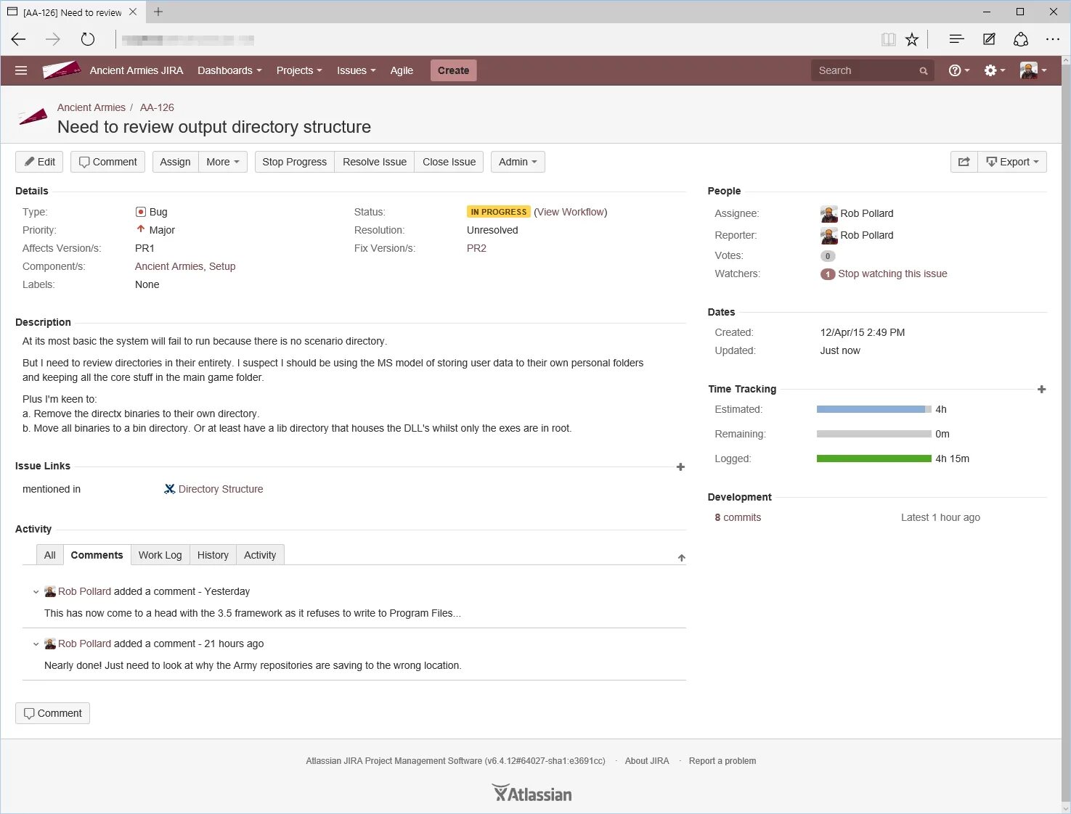Click the Setup component link

tap(222, 266)
